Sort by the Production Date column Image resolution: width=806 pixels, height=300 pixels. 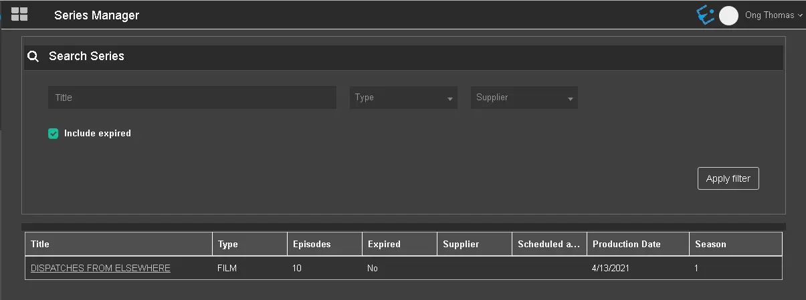click(627, 244)
